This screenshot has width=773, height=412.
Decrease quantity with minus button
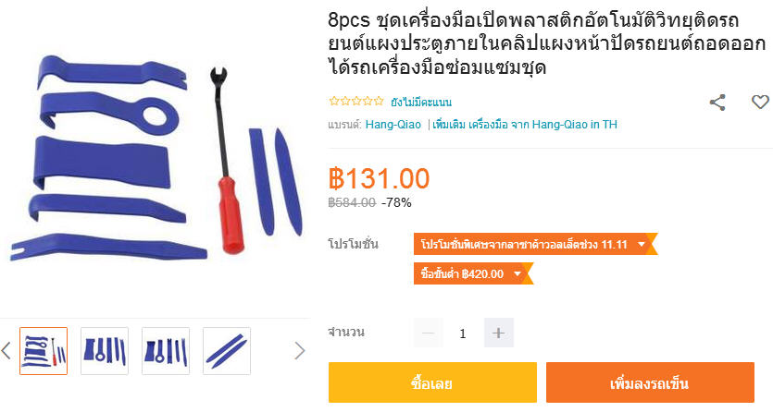click(428, 333)
